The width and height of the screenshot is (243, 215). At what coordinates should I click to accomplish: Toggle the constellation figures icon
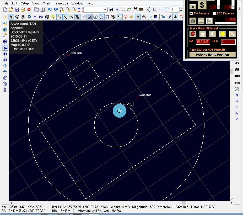pos(101,17)
